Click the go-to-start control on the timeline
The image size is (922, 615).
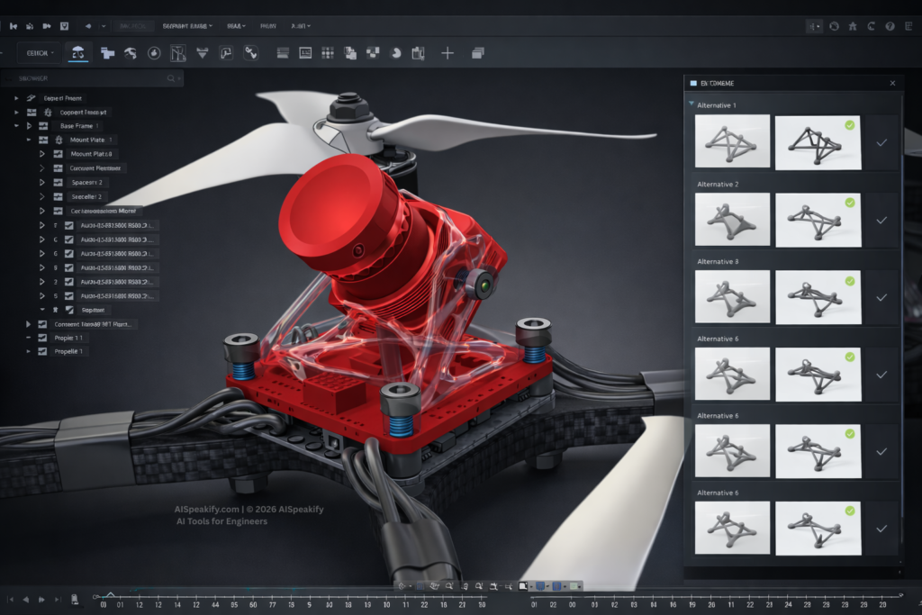pyautogui.click(x=10, y=598)
